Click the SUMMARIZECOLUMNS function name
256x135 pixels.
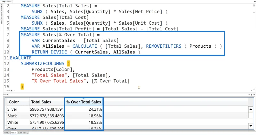[43, 63]
